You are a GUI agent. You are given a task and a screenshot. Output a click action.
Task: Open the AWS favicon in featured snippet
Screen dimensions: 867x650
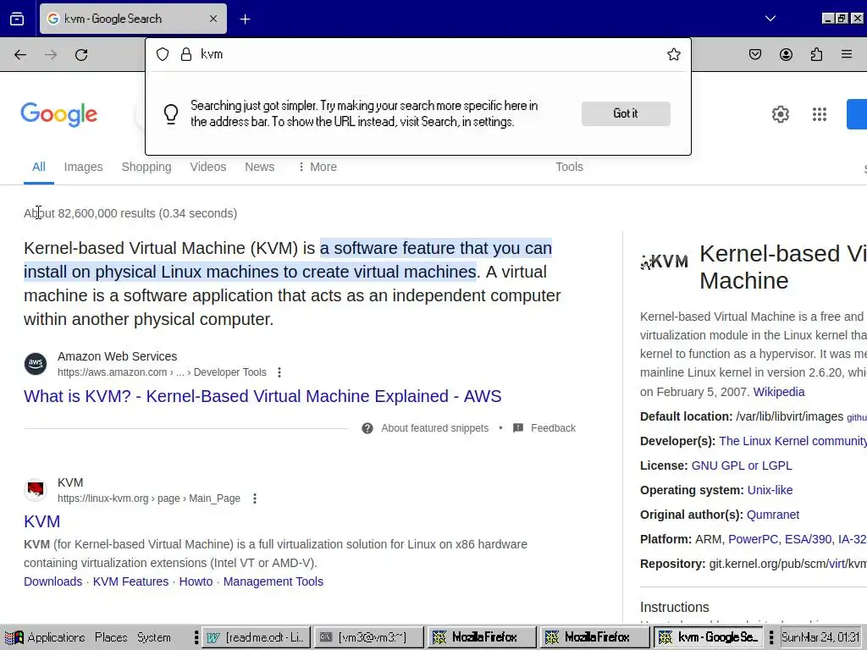click(x=36, y=364)
